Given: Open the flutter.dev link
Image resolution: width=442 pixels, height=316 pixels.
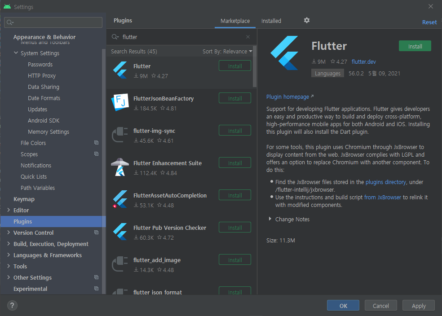Looking at the screenshot, I should (x=364, y=61).
